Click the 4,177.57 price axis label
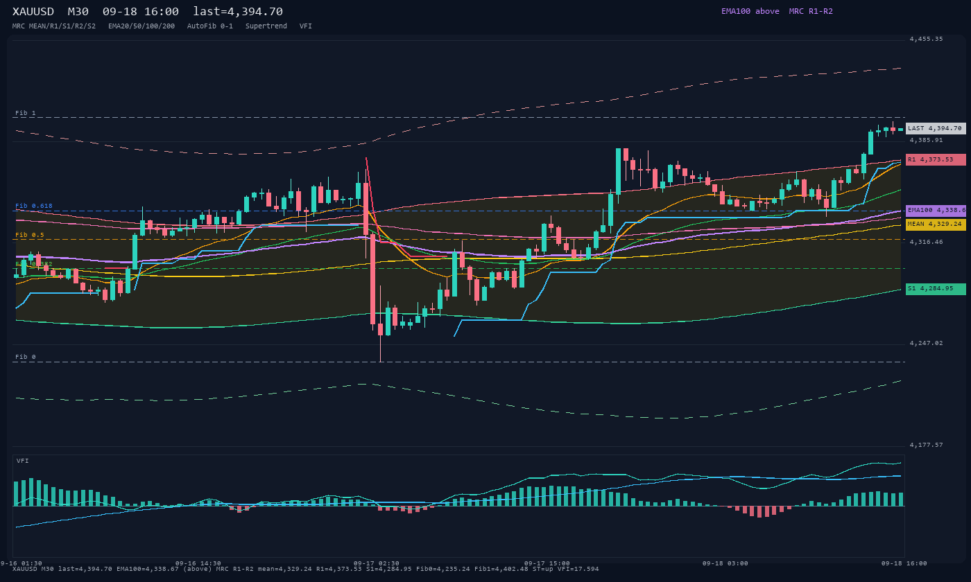 point(927,445)
